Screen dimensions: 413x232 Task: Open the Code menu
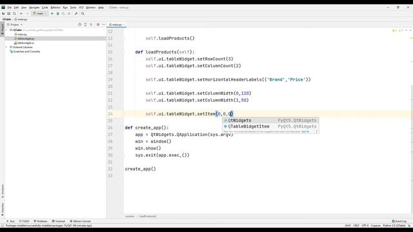45,8
